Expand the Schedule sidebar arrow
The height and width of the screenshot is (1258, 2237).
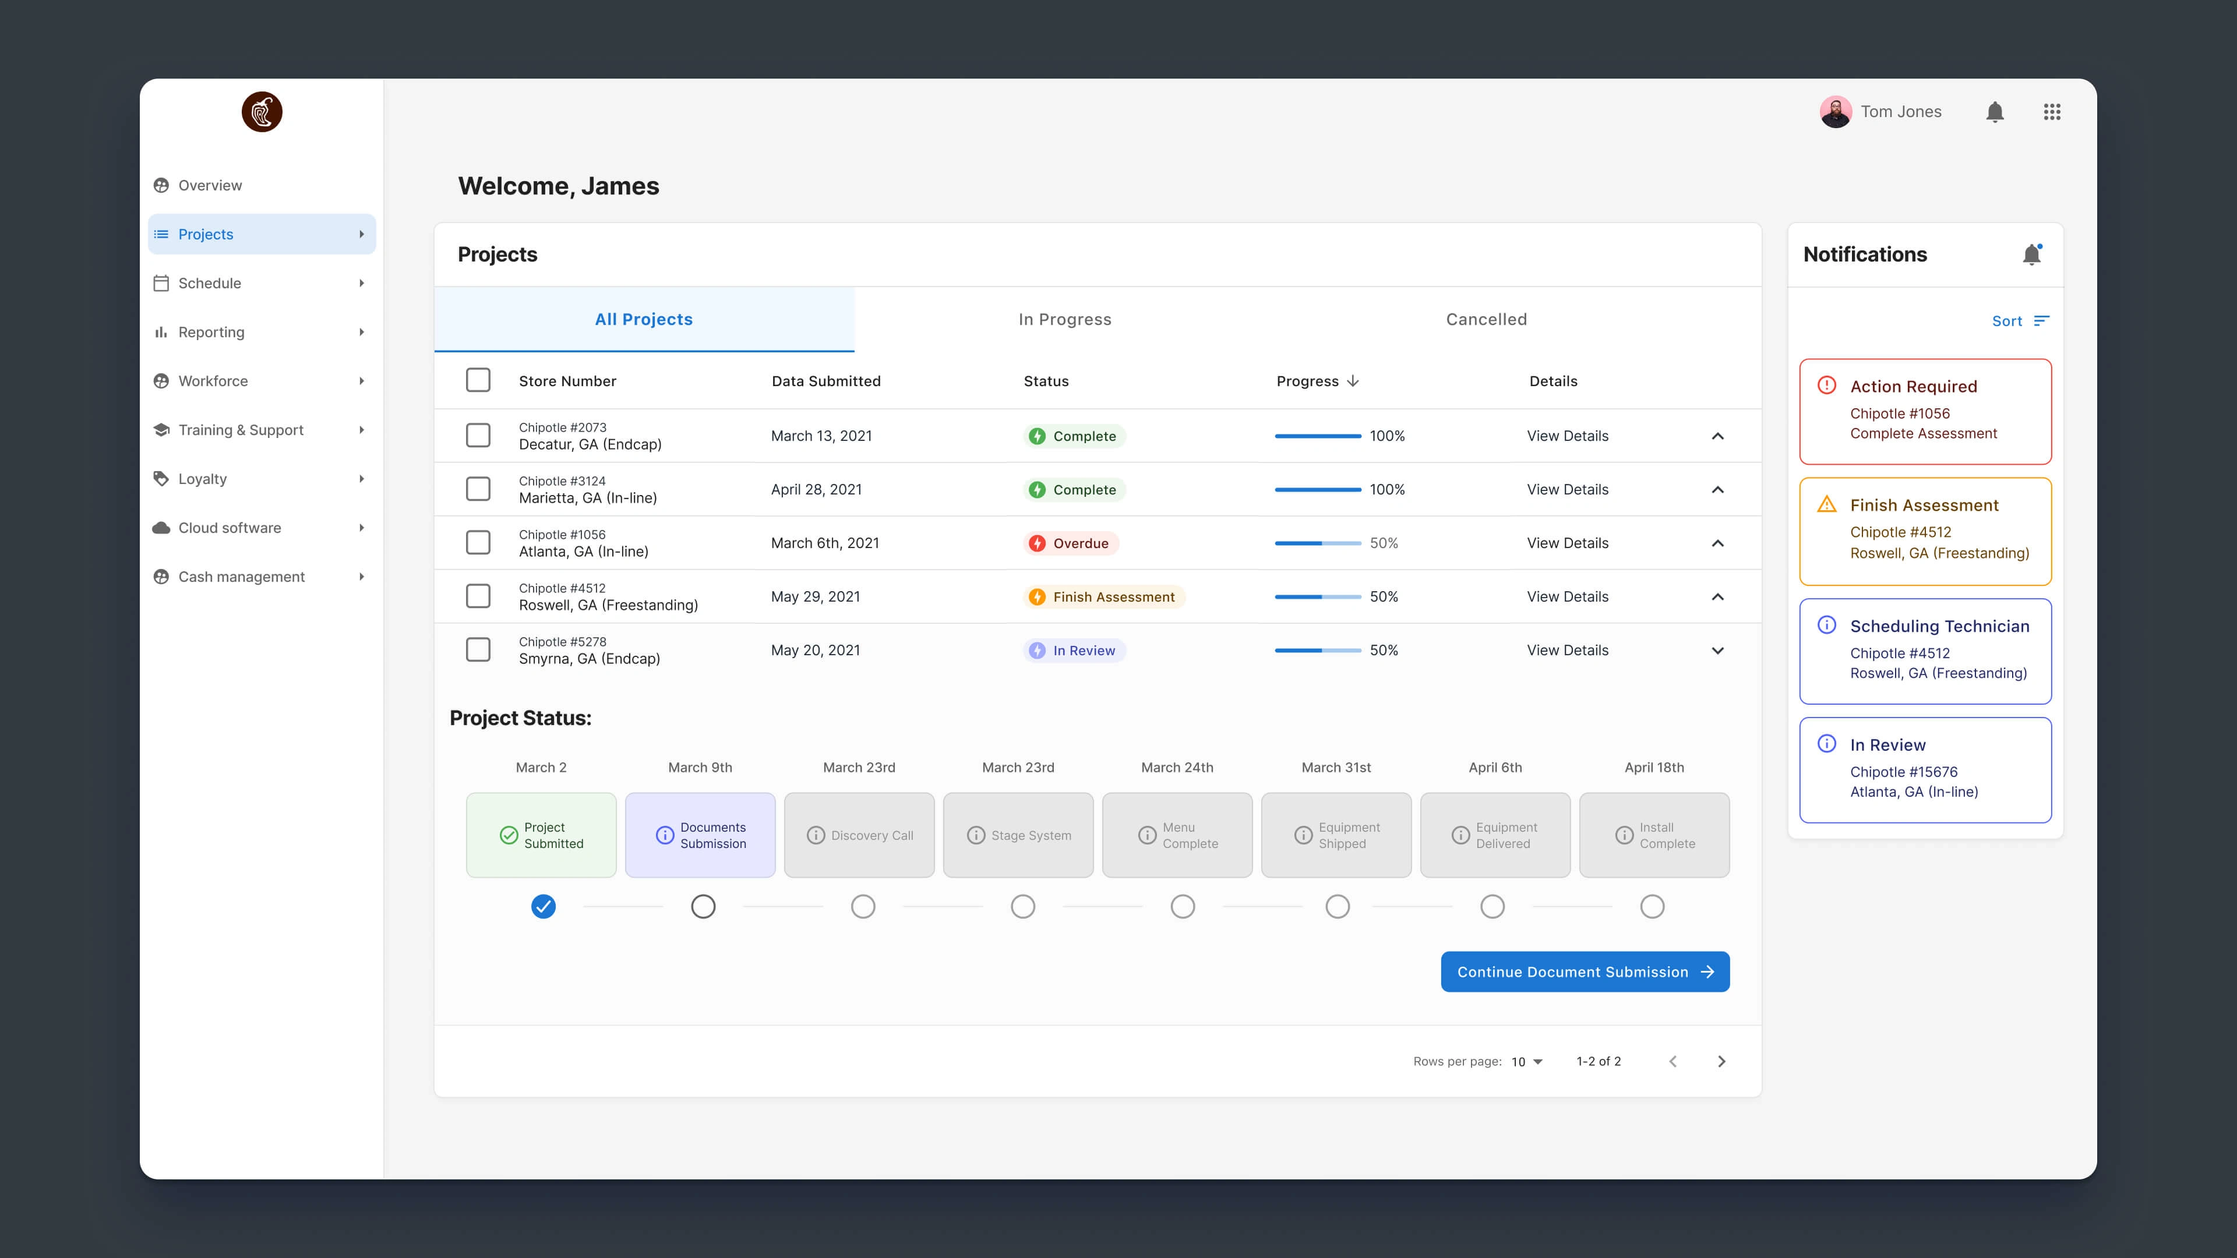pyautogui.click(x=362, y=283)
